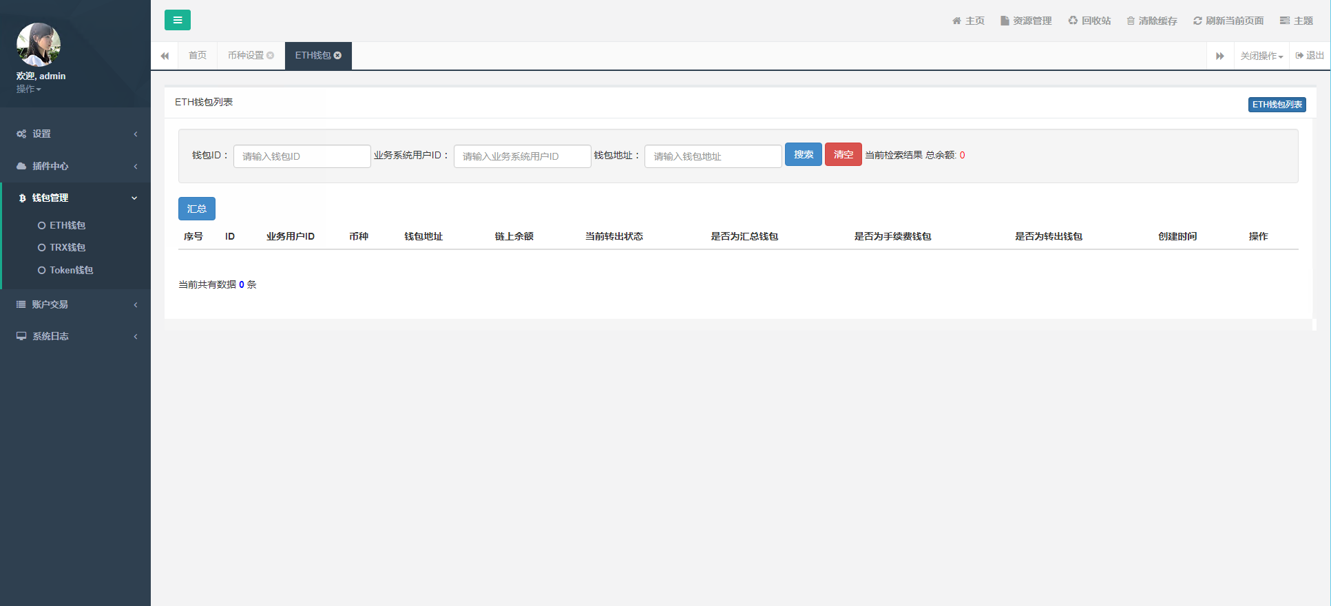The width and height of the screenshot is (1331, 606).
Task: Collapse the 钱包管理 section chevron
Action: (x=134, y=198)
